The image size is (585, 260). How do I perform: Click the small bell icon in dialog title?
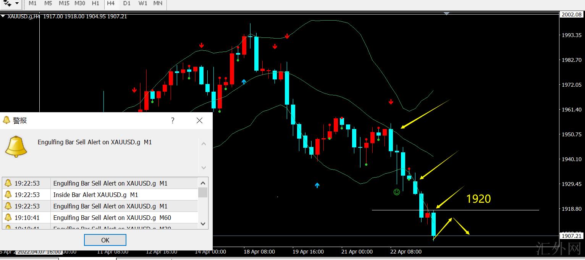(x=6, y=120)
